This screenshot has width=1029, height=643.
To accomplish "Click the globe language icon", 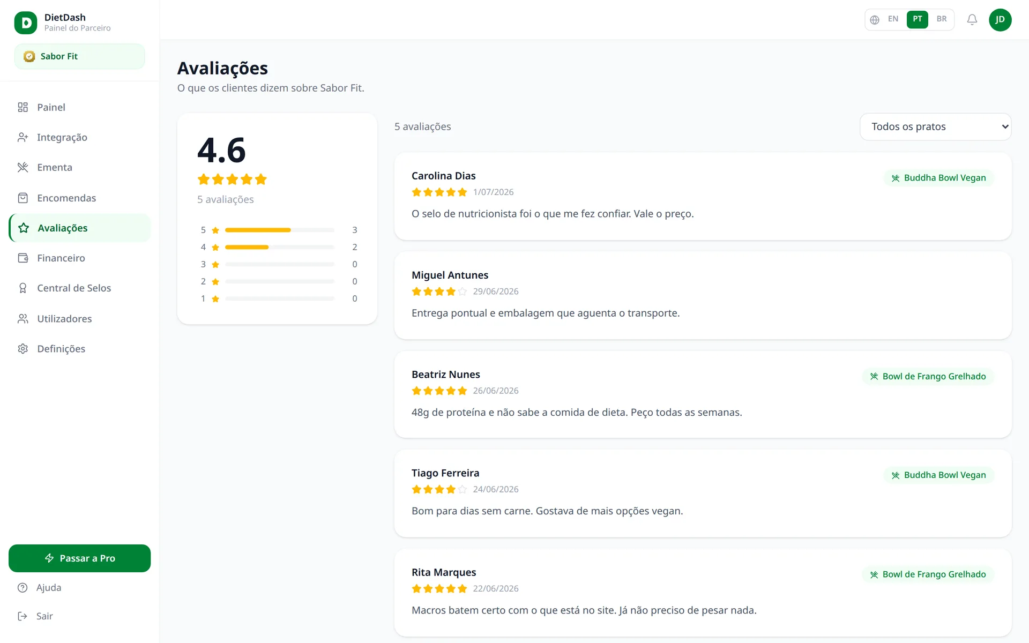I will (x=875, y=20).
